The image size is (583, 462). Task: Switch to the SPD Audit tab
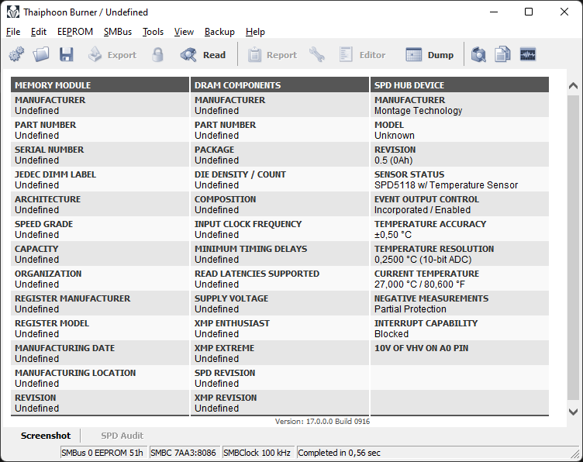[x=122, y=436]
